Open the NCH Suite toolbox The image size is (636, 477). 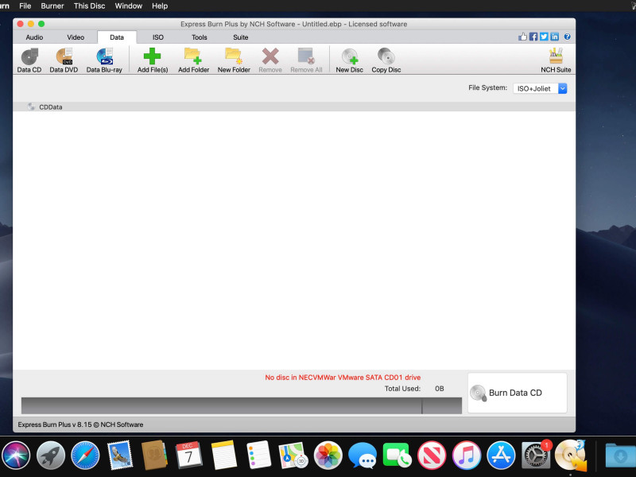[x=556, y=60]
